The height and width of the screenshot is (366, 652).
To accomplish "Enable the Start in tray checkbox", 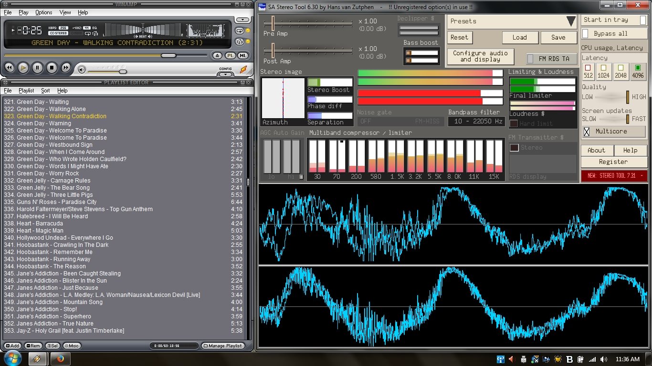I will pos(643,20).
